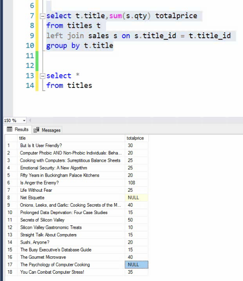Click the scroll-left arrow beside zoom box
The width and height of the screenshot is (243, 281).
(30, 120)
